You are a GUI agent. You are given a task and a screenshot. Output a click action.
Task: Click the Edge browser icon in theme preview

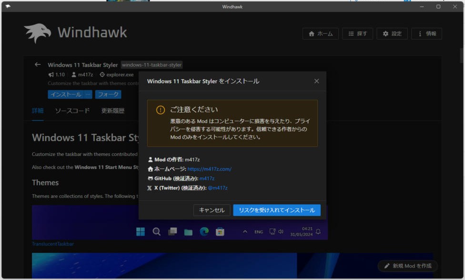204,231
